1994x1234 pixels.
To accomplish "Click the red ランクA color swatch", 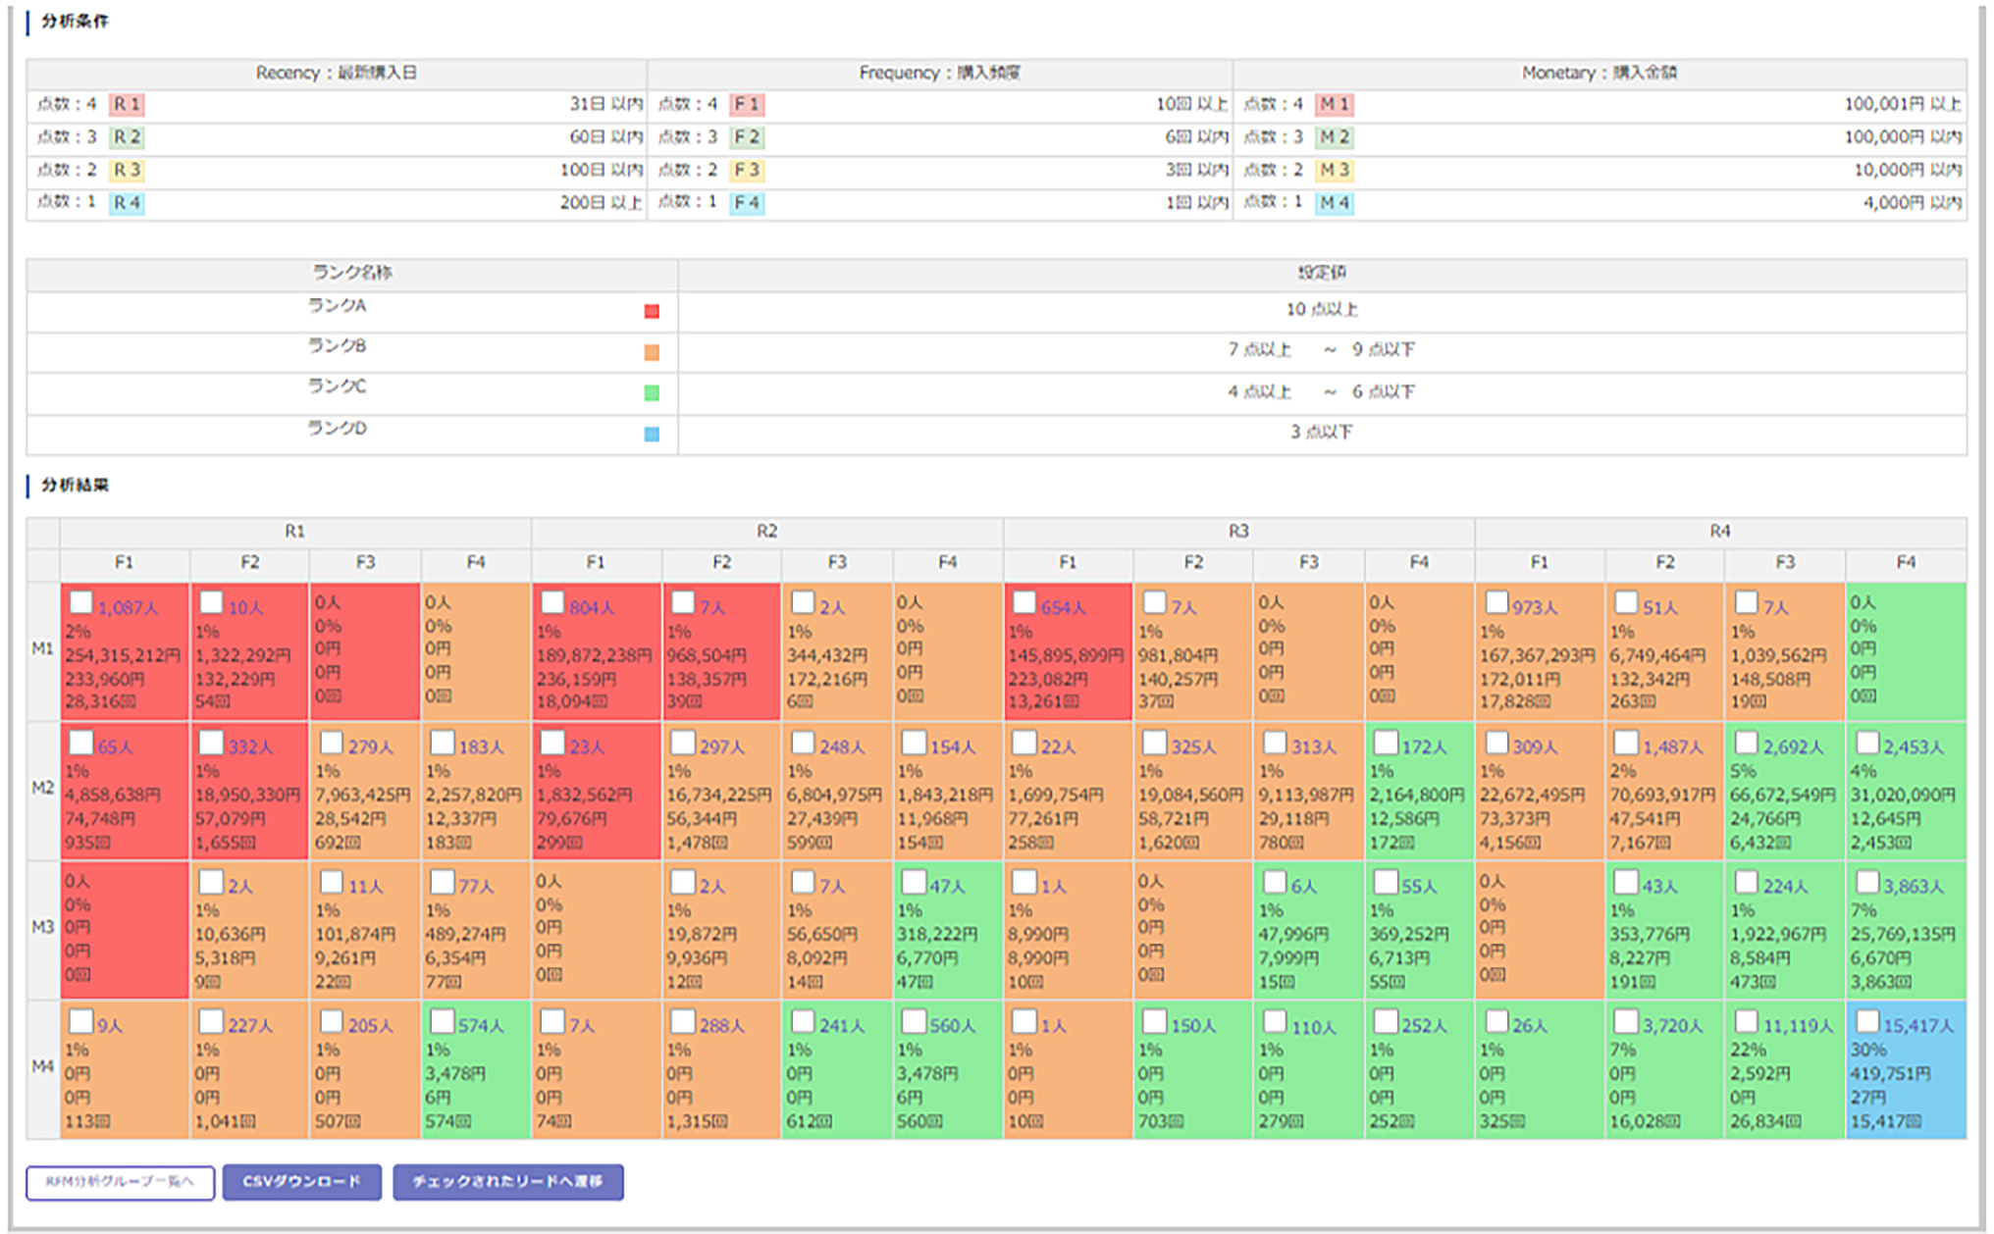I will 652,312.
